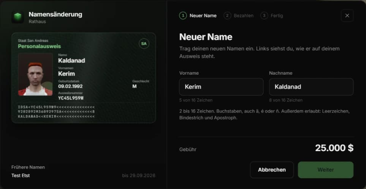366x189 pixels.
Task: Click the 5 von 16 Zeichen counter
Action: pos(196,100)
